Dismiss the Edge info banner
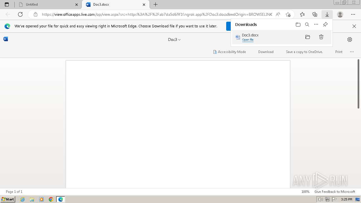361x203 pixels. pos(354,26)
